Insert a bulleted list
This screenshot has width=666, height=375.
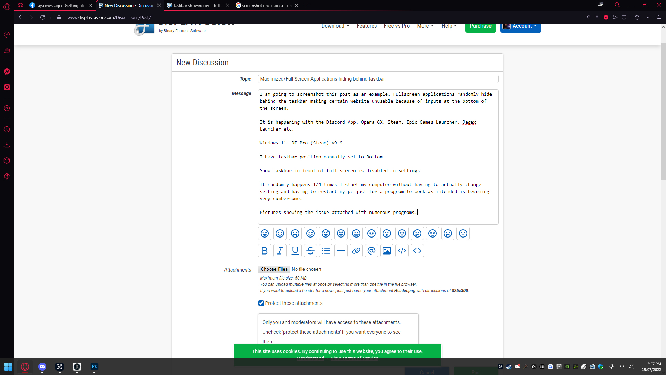point(325,251)
